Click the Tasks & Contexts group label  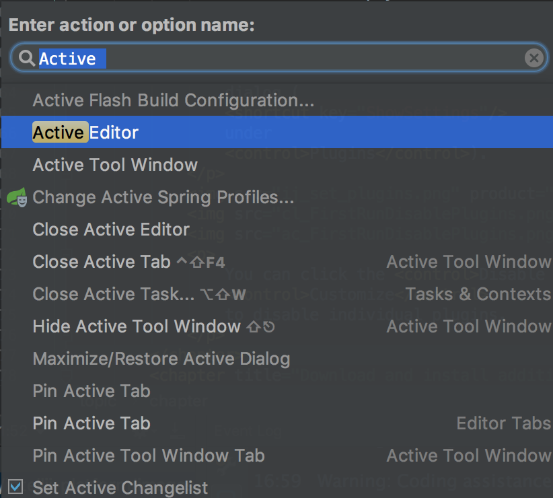tap(478, 294)
